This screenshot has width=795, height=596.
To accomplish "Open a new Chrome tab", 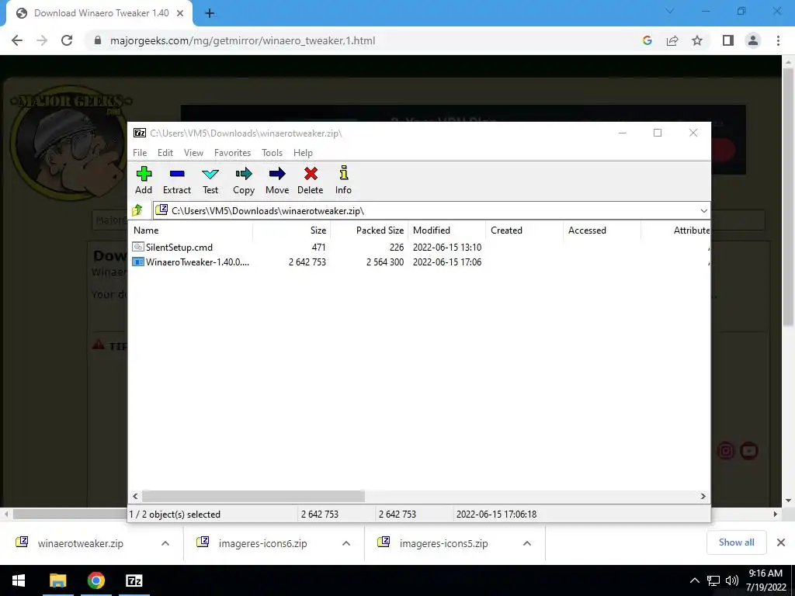I will (210, 13).
